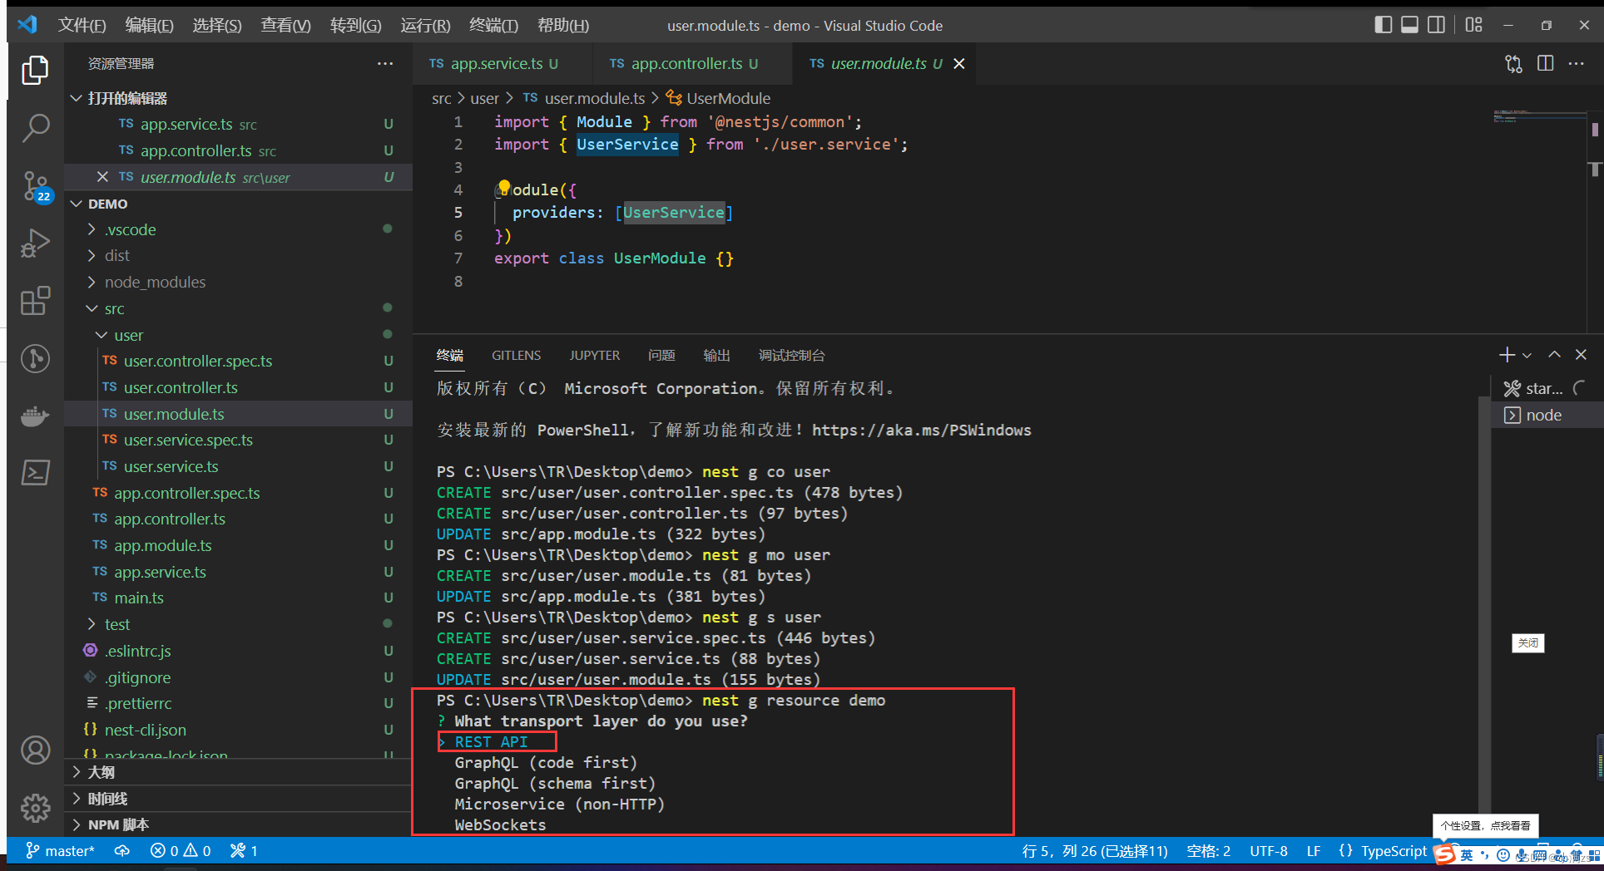Toggle the primary side bar layout button

1383,25
